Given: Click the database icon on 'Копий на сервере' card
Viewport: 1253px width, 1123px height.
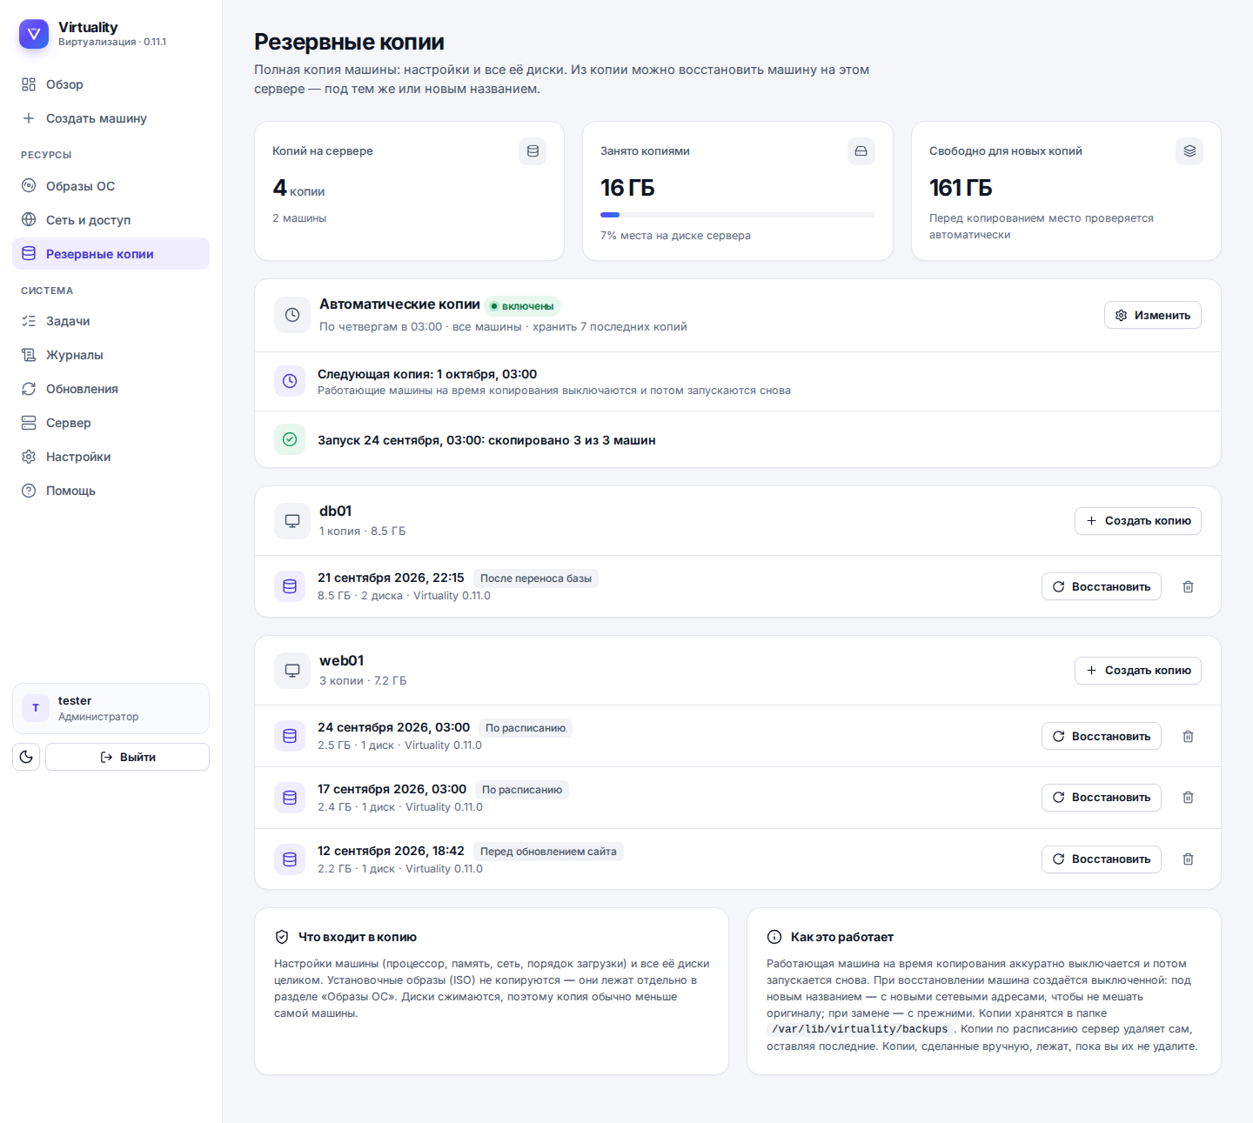Looking at the screenshot, I should coord(533,151).
